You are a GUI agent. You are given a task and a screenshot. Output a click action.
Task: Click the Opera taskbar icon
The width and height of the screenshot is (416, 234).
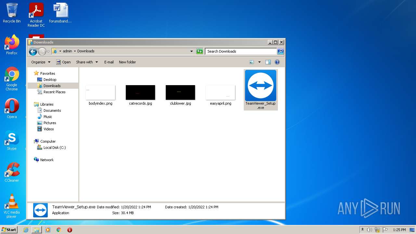coord(70,230)
